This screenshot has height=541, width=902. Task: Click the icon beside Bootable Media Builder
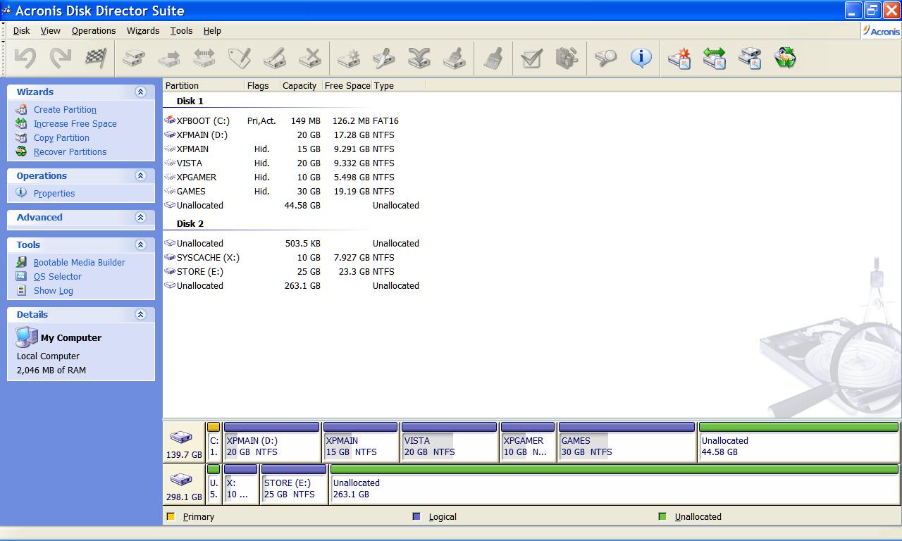pyautogui.click(x=21, y=262)
